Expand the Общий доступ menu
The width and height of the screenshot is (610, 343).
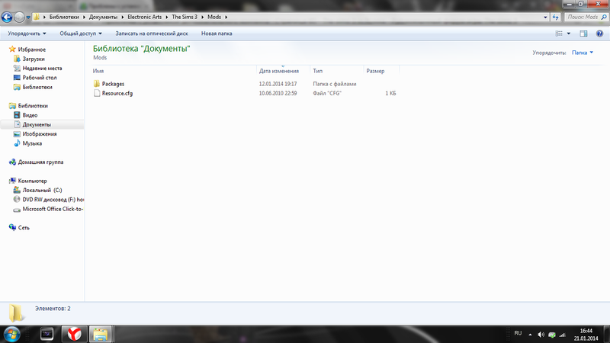(79, 34)
